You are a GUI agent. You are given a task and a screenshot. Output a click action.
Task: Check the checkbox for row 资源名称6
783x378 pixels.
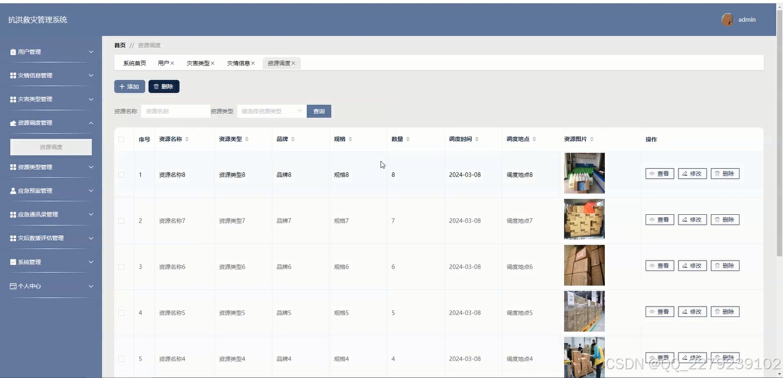pos(122,266)
